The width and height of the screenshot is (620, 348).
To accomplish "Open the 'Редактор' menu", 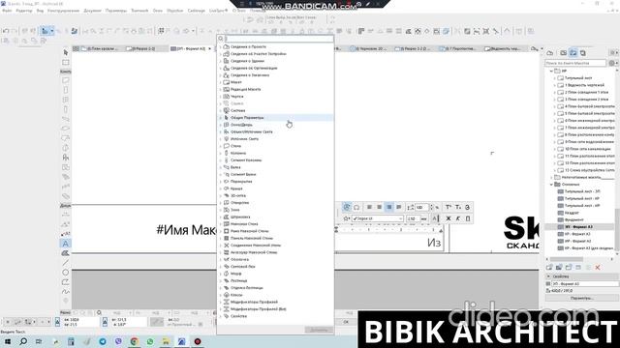I will click(x=23, y=11).
